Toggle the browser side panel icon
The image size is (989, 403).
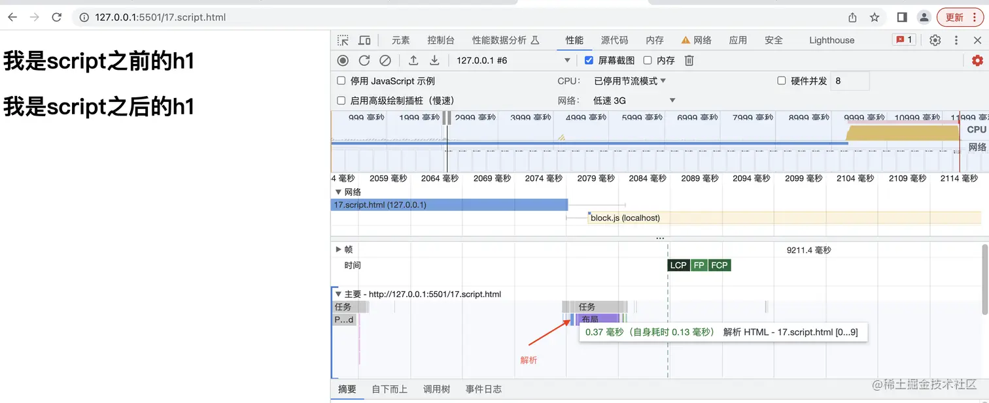tap(901, 17)
